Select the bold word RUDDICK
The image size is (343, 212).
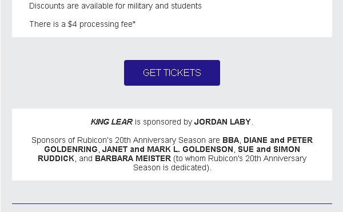56,158
